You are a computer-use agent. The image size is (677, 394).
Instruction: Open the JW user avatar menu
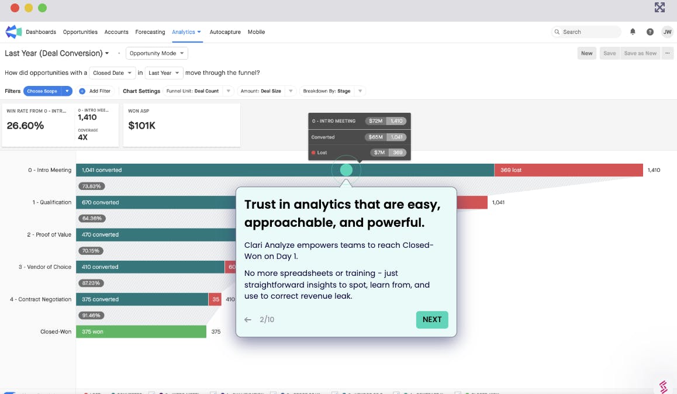[x=667, y=32]
